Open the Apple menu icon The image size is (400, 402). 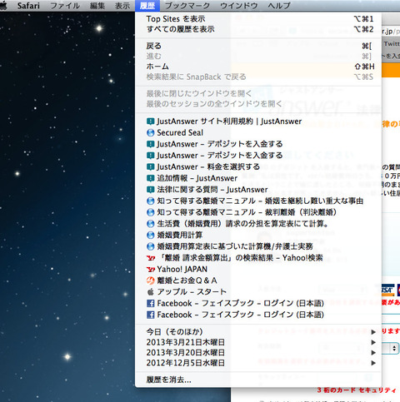(x=2, y=6)
